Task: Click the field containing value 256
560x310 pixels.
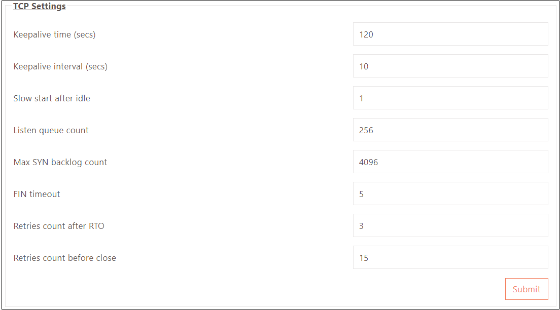Action: [450, 130]
